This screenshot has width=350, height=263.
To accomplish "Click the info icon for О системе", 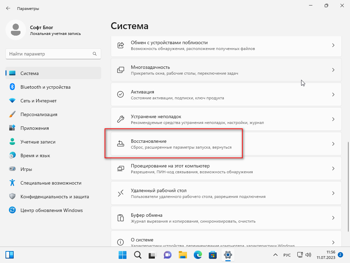I will pyautogui.click(x=121, y=242).
